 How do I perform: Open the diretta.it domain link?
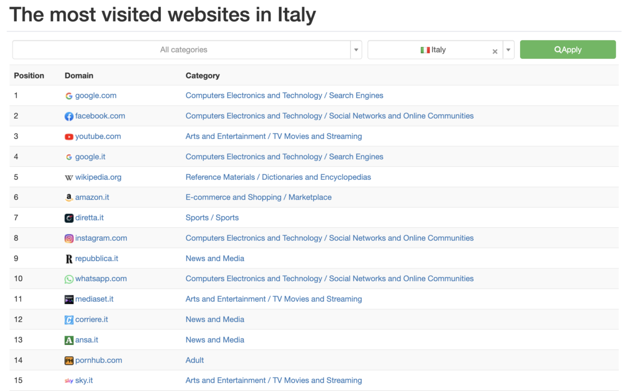click(x=89, y=218)
